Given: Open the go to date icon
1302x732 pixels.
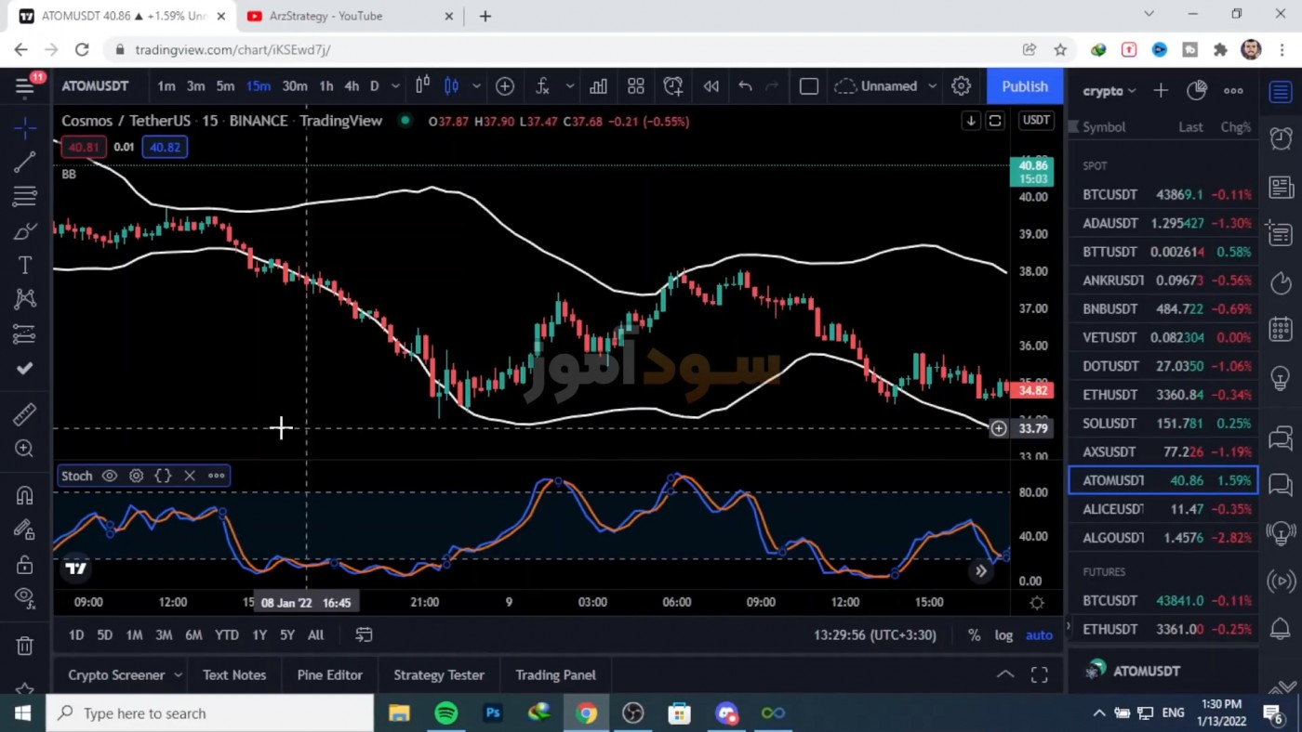Looking at the screenshot, I should (364, 635).
